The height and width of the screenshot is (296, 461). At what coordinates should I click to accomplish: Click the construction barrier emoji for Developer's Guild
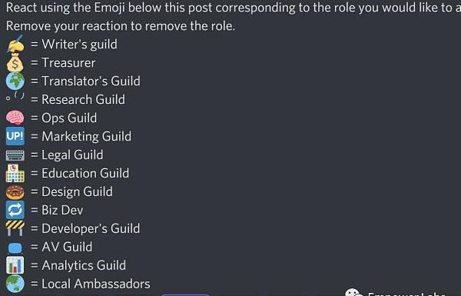[x=15, y=228]
